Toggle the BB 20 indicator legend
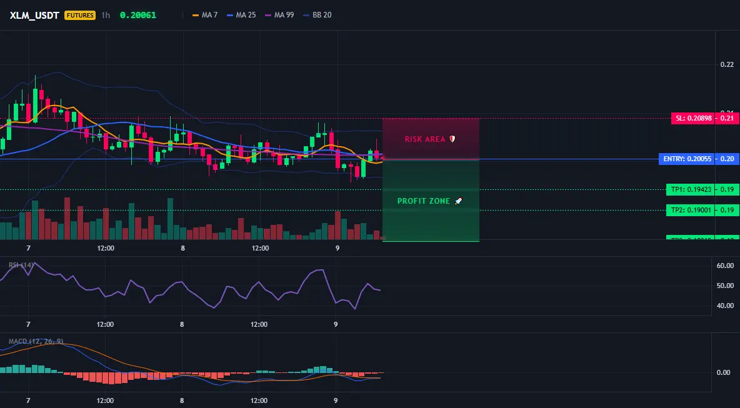The height and width of the screenshot is (408, 740). point(317,15)
